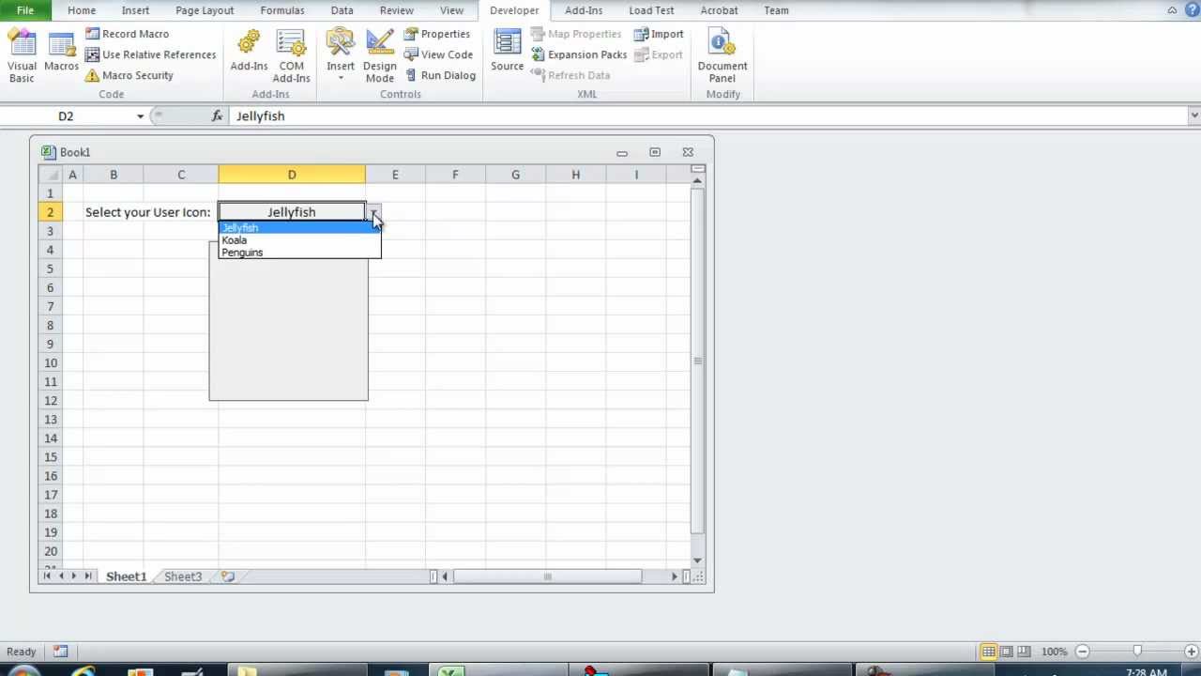Open the Add-Ins manager
The height and width of the screenshot is (676, 1201).
click(x=249, y=52)
